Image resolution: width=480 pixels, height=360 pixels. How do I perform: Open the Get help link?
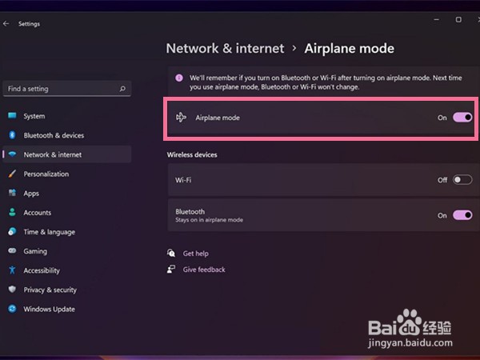[195, 254]
